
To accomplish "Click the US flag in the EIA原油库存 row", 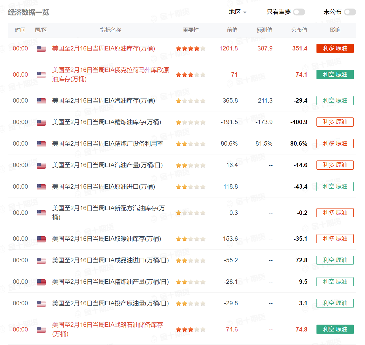I will click(x=41, y=49).
